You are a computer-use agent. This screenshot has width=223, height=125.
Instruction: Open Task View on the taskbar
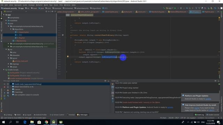(x=17, y=122)
